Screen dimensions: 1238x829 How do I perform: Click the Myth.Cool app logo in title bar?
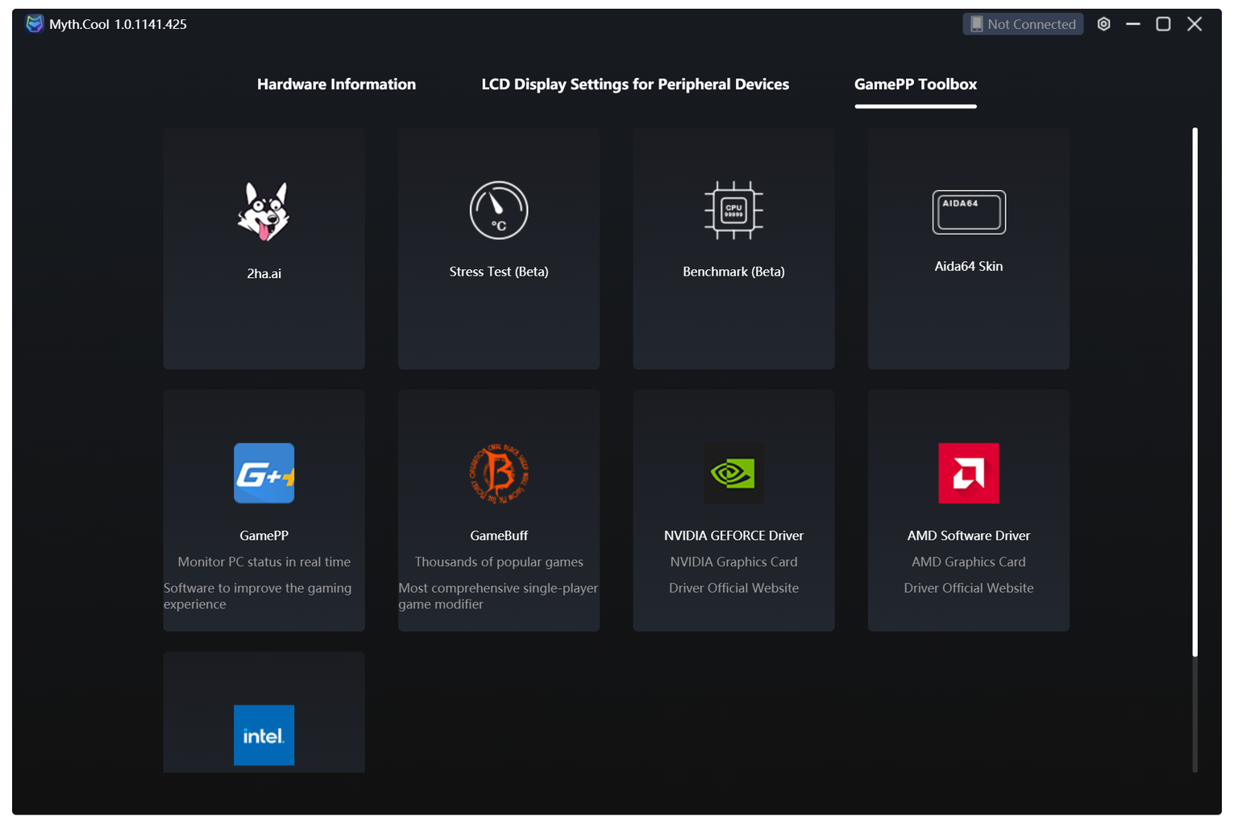point(34,23)
